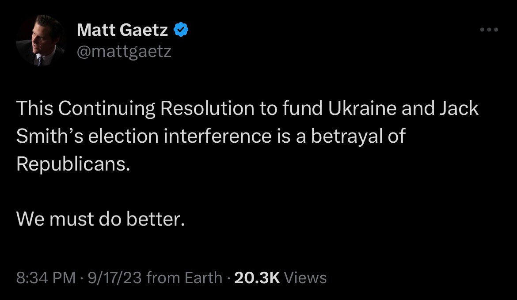Click the 9/17/23 post date
Viewport: 517px width, 300px height.
(x=114, y=277)
